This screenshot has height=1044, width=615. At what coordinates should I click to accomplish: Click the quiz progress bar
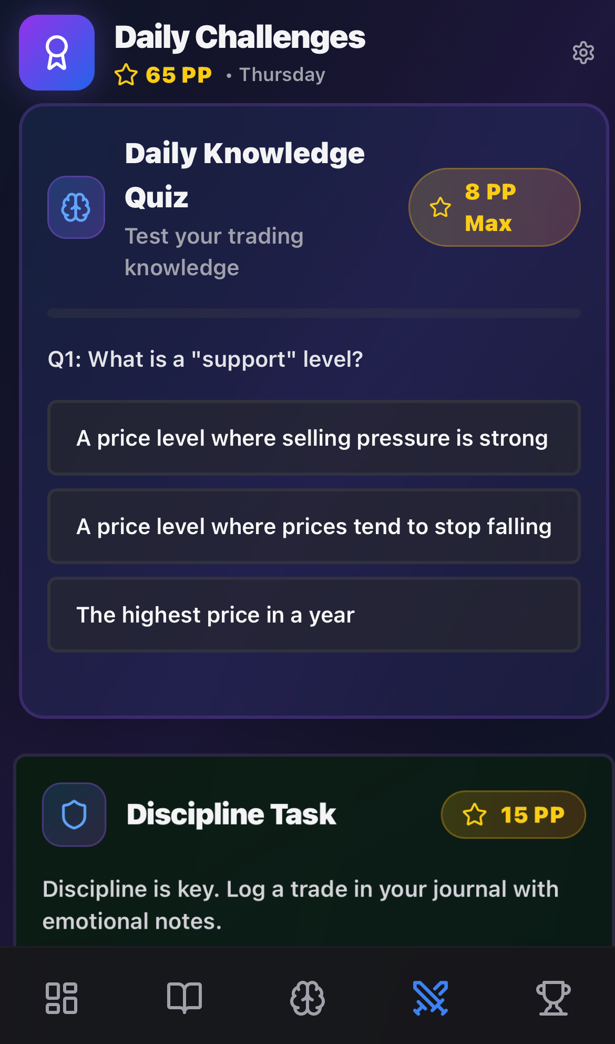(x=314, y=313)
